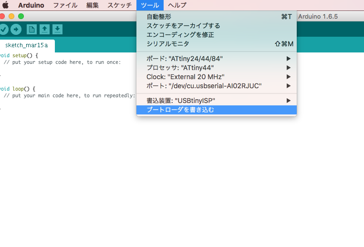The width and height of the screenshot is (364, 247).
Task: Click ブートローダを書き込む to burn bootloader
Action: click(x=217, y=110)
